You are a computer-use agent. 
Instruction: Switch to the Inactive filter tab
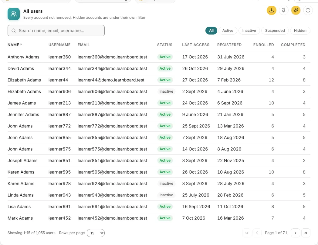tap(249, 31)
